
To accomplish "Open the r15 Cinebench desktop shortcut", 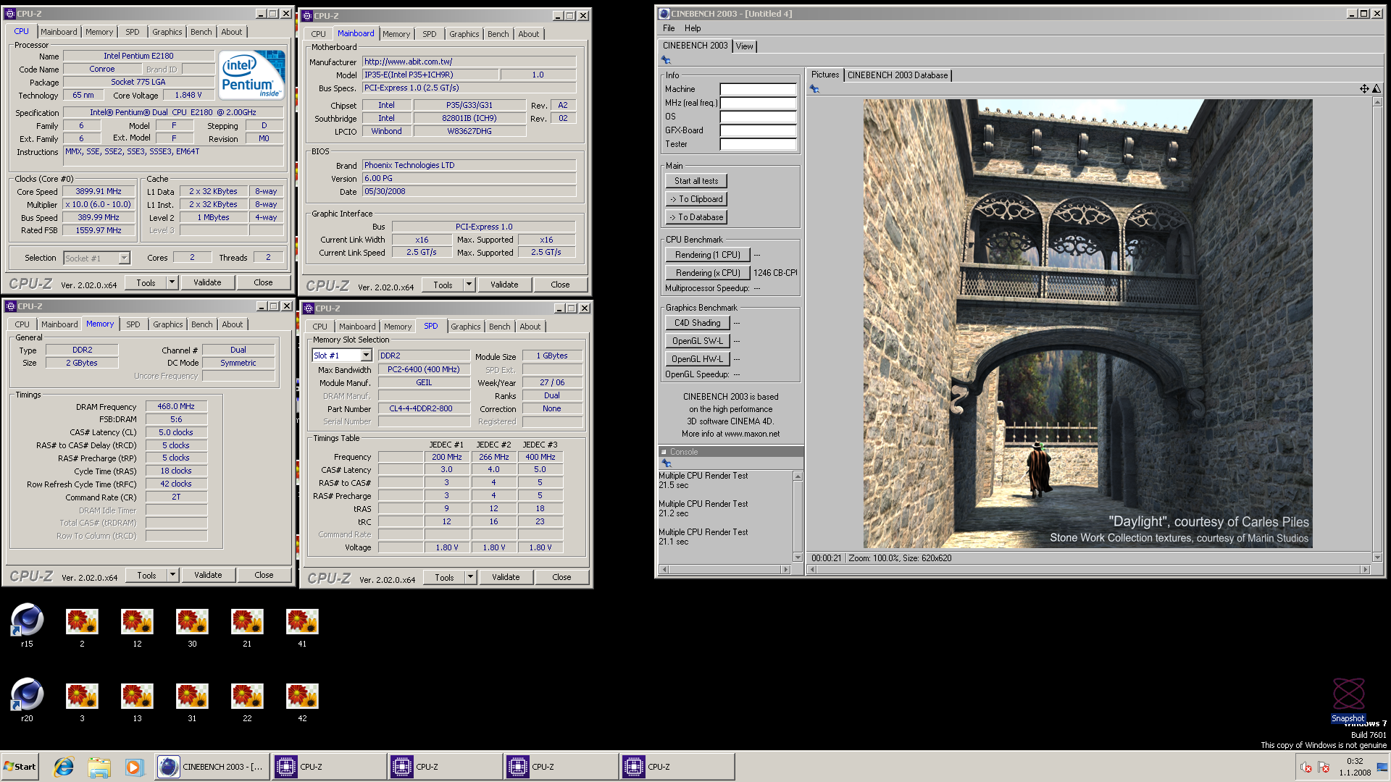I will [27, 624].
